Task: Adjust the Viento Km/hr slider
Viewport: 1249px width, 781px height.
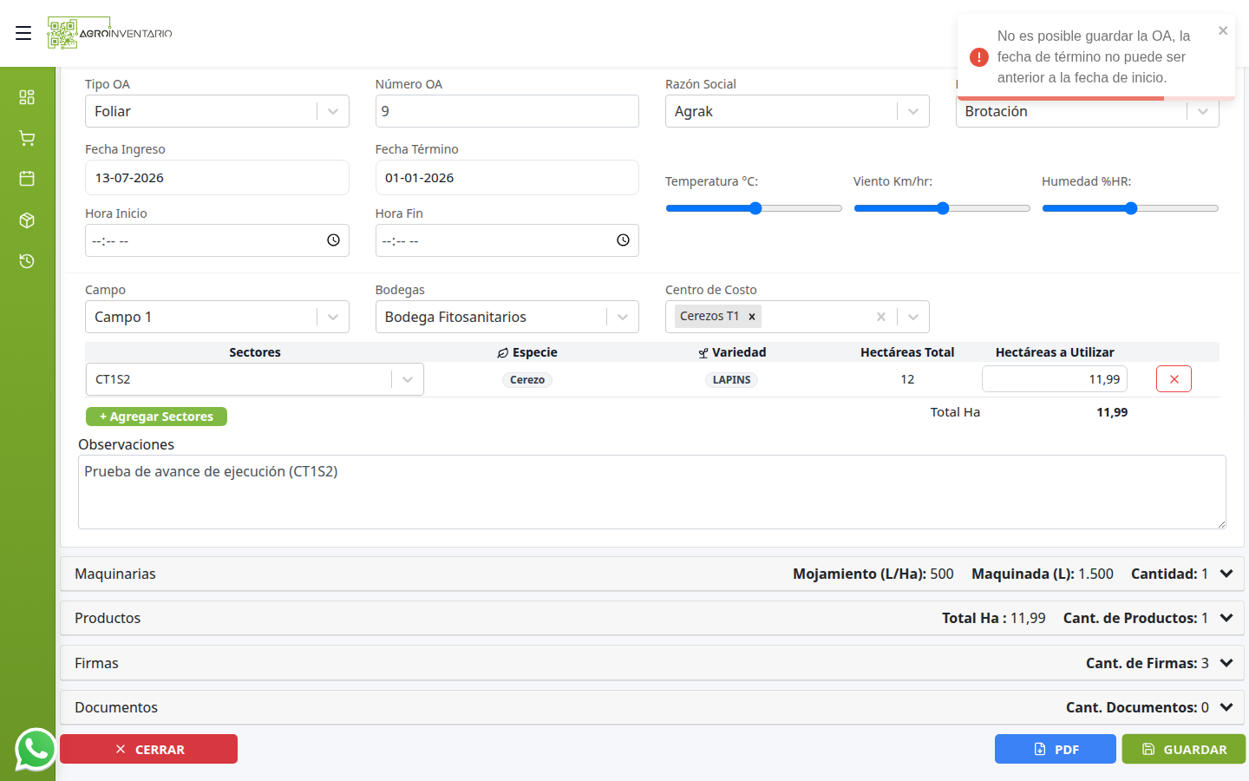Action: point(942,208)
